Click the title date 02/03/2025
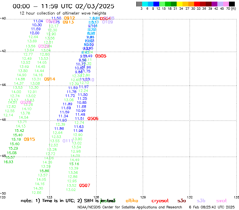 (x=95, y=6)
